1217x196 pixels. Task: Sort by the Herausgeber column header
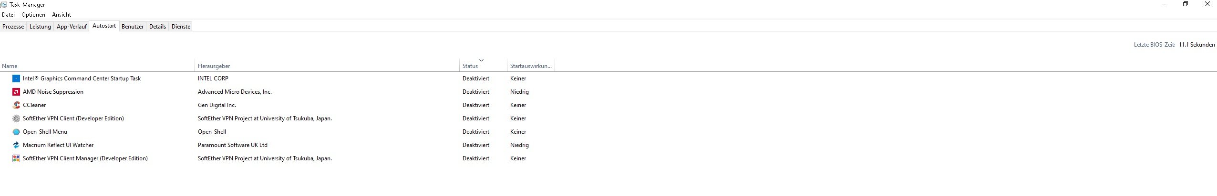pos(327,66)
